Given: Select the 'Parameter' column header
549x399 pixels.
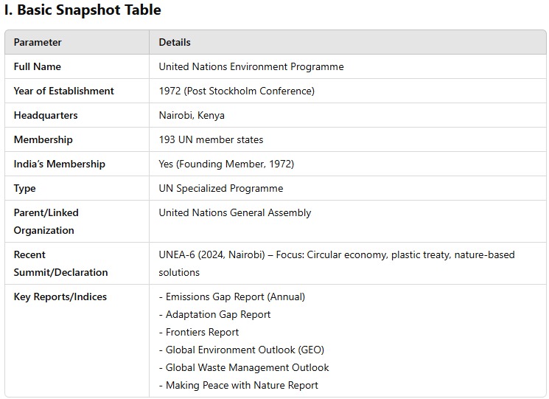Looking at the screenshot, I should (x=38, y=42).
